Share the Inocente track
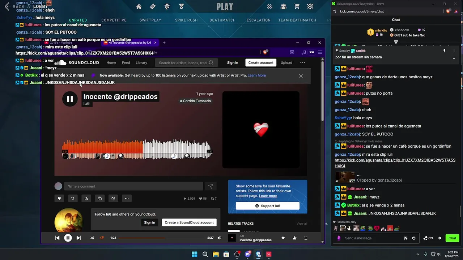Viewport: 463px width, 260px height. coord(86,198)
